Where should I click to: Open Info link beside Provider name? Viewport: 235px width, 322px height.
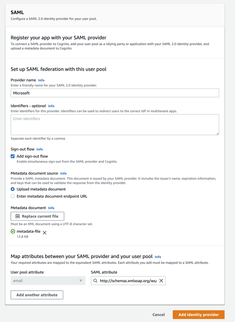[41, 80]
